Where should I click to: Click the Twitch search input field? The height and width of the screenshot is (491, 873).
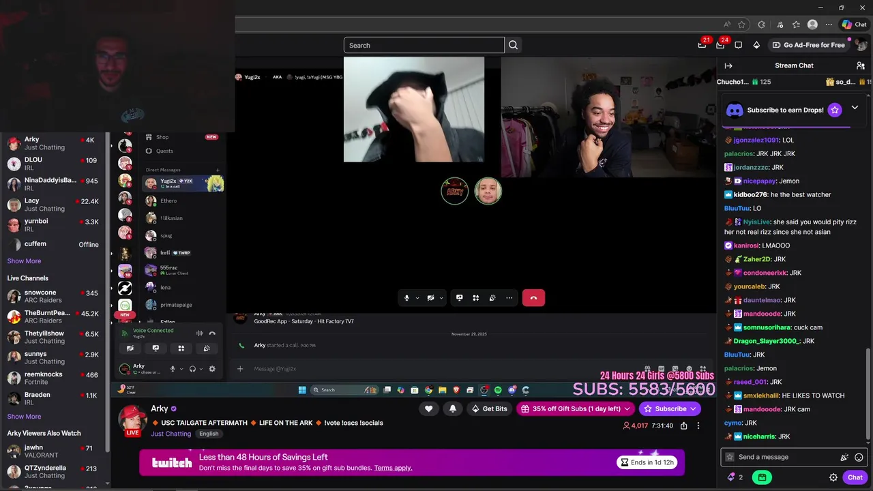pyautogui.click(x=424, y=45)
